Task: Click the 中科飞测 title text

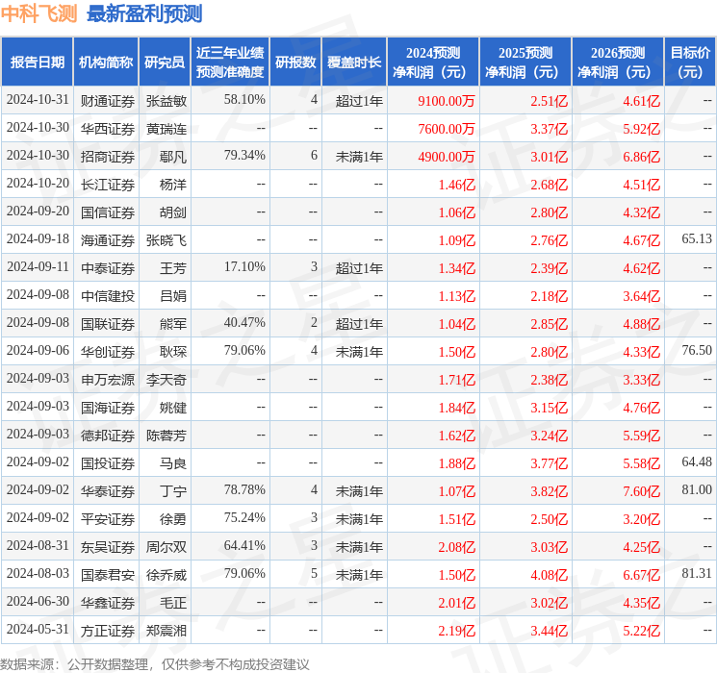Action: (x=38, y=13)
